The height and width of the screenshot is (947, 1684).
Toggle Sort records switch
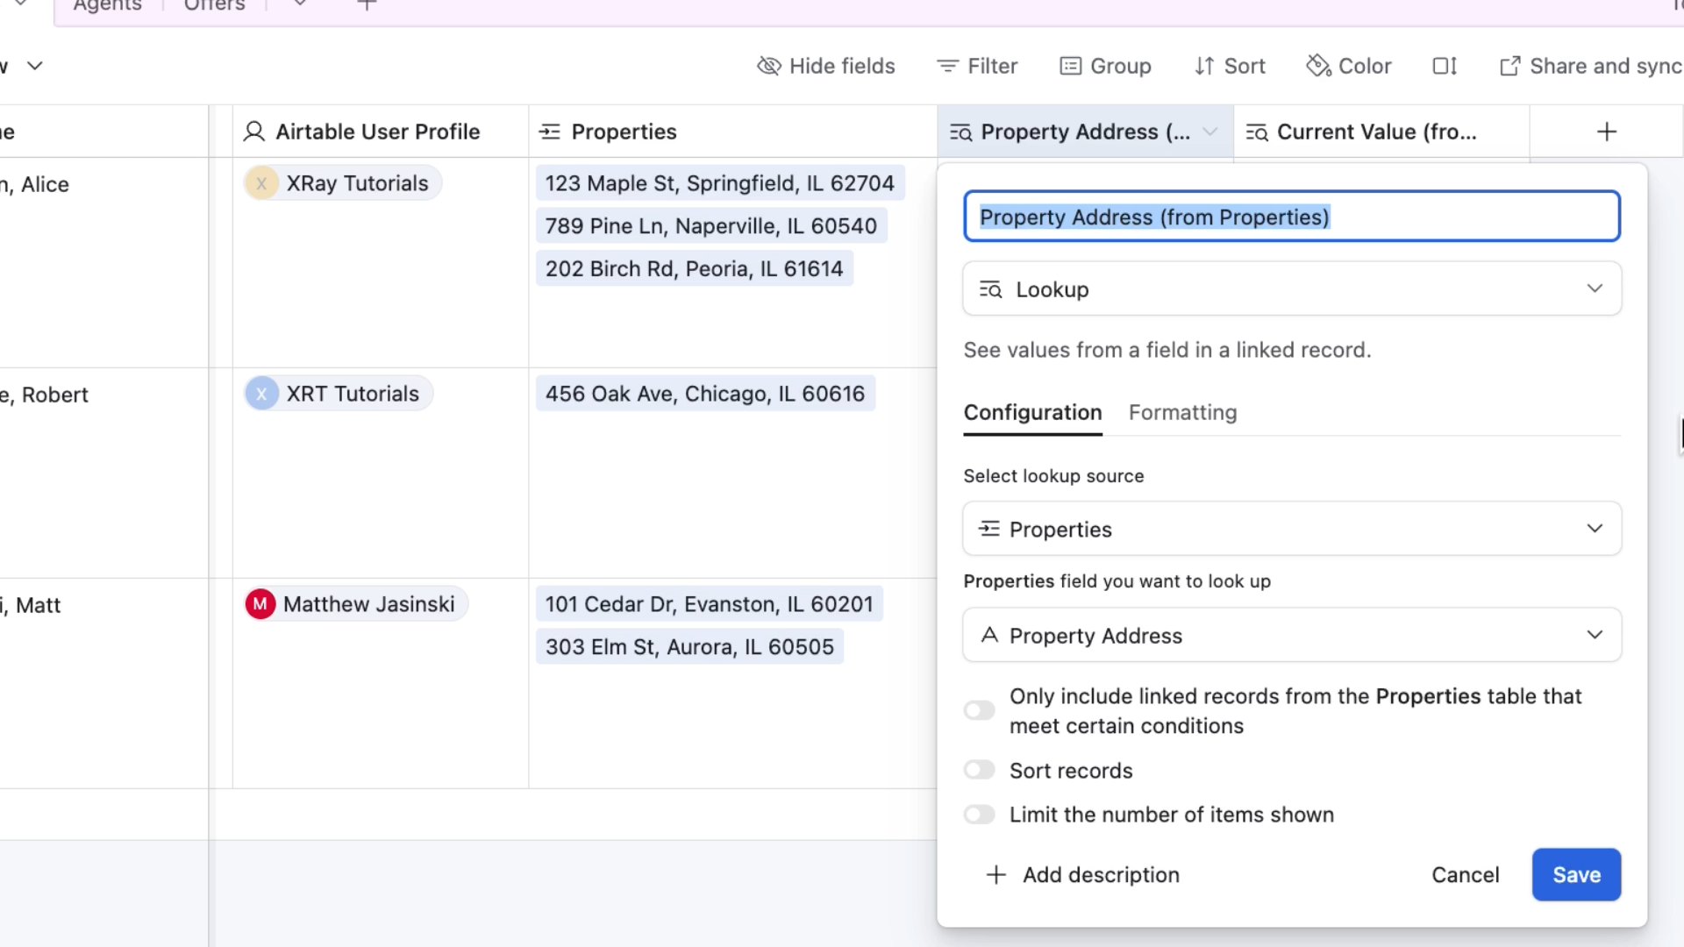coord(979,770)
